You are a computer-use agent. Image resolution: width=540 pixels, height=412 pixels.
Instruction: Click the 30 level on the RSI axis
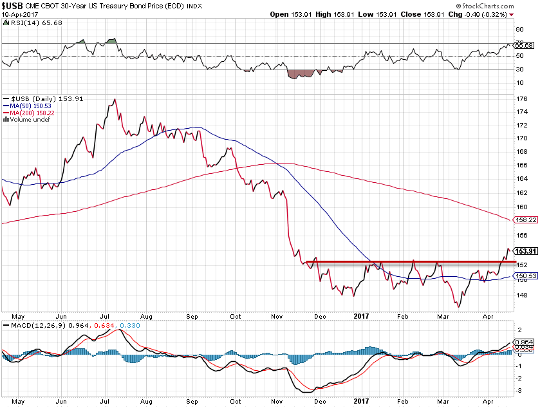pyautogui.click(x=519, y=70)
